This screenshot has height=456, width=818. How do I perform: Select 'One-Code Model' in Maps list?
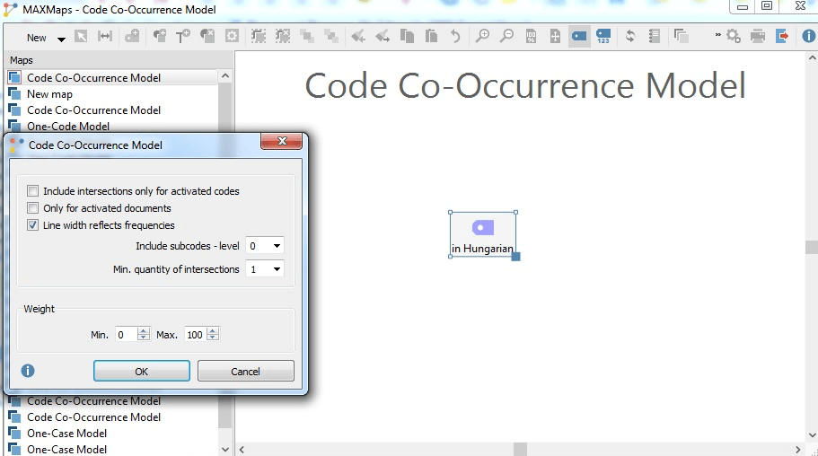point(68,127)
